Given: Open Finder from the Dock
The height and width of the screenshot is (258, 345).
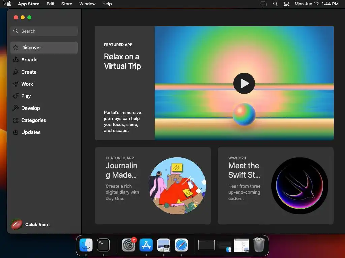Looking at the screenshot, I should (86, 245).
